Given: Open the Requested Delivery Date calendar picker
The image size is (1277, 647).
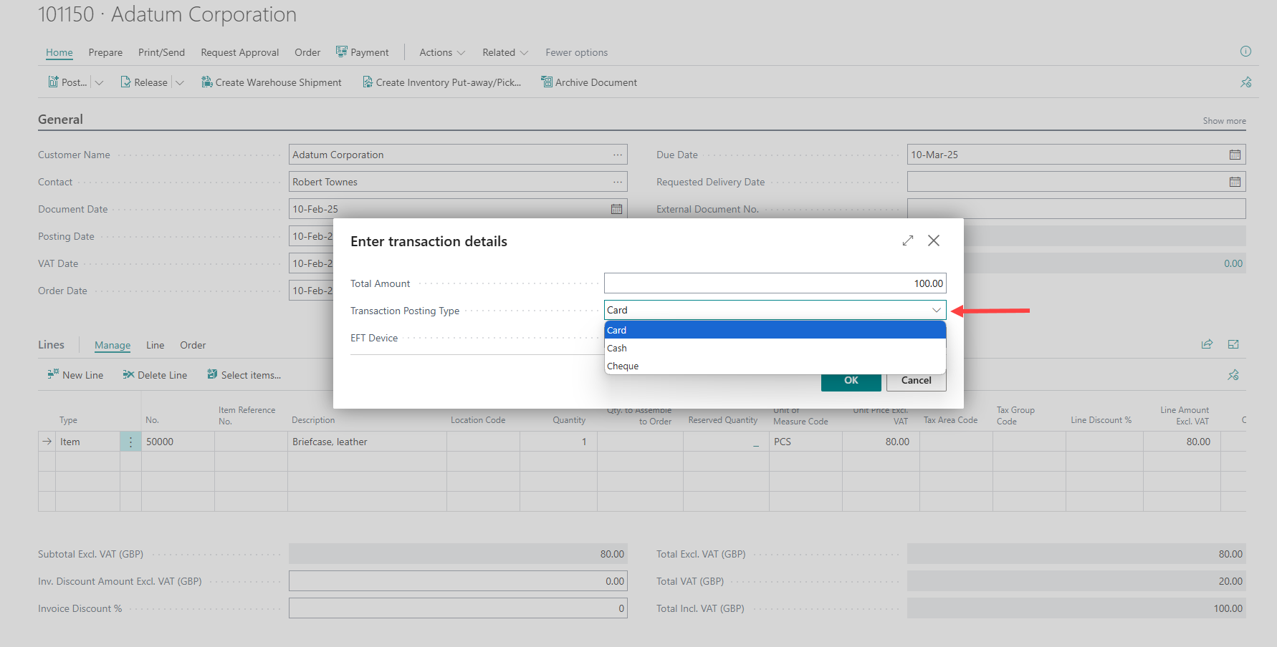Looking at the screenshot, I should tap(1235, 182).
